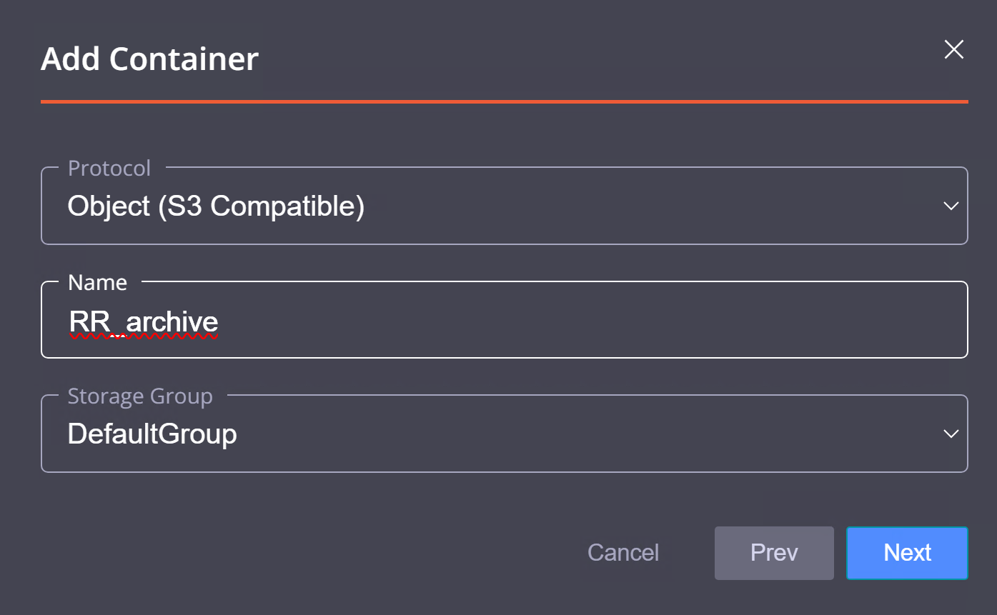Click the 'DefaultGroup' selected value
Image resolution: width=997 pixels, height=615 pixels.
[x=152, y=434]
